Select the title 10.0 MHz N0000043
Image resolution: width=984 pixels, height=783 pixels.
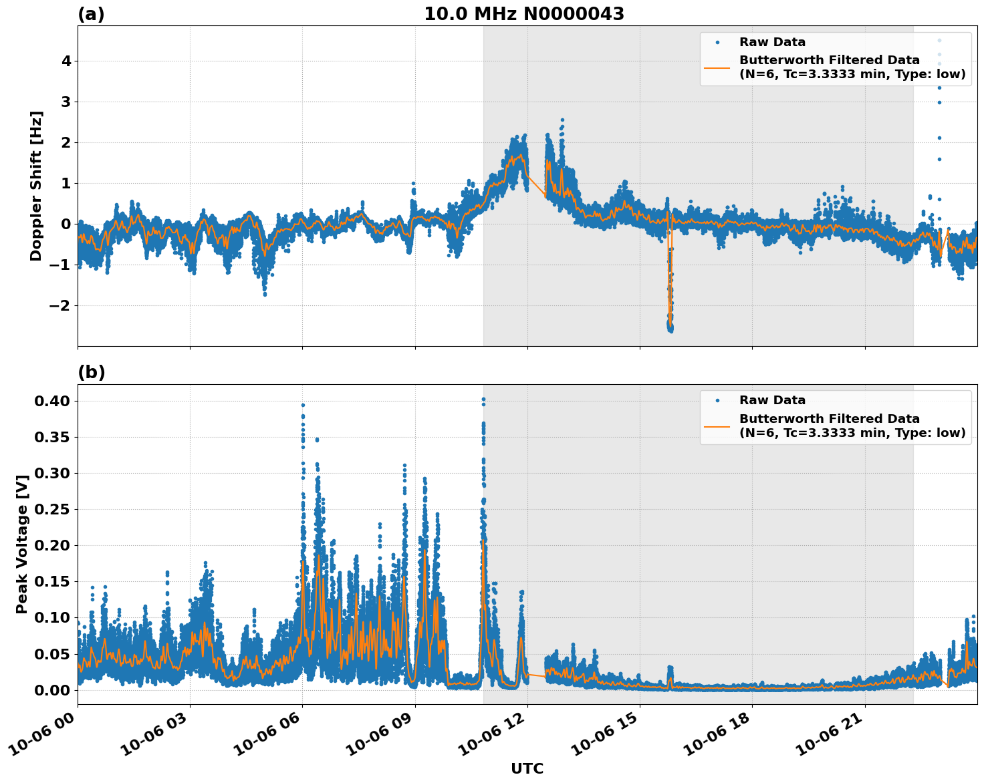point(525,13)
